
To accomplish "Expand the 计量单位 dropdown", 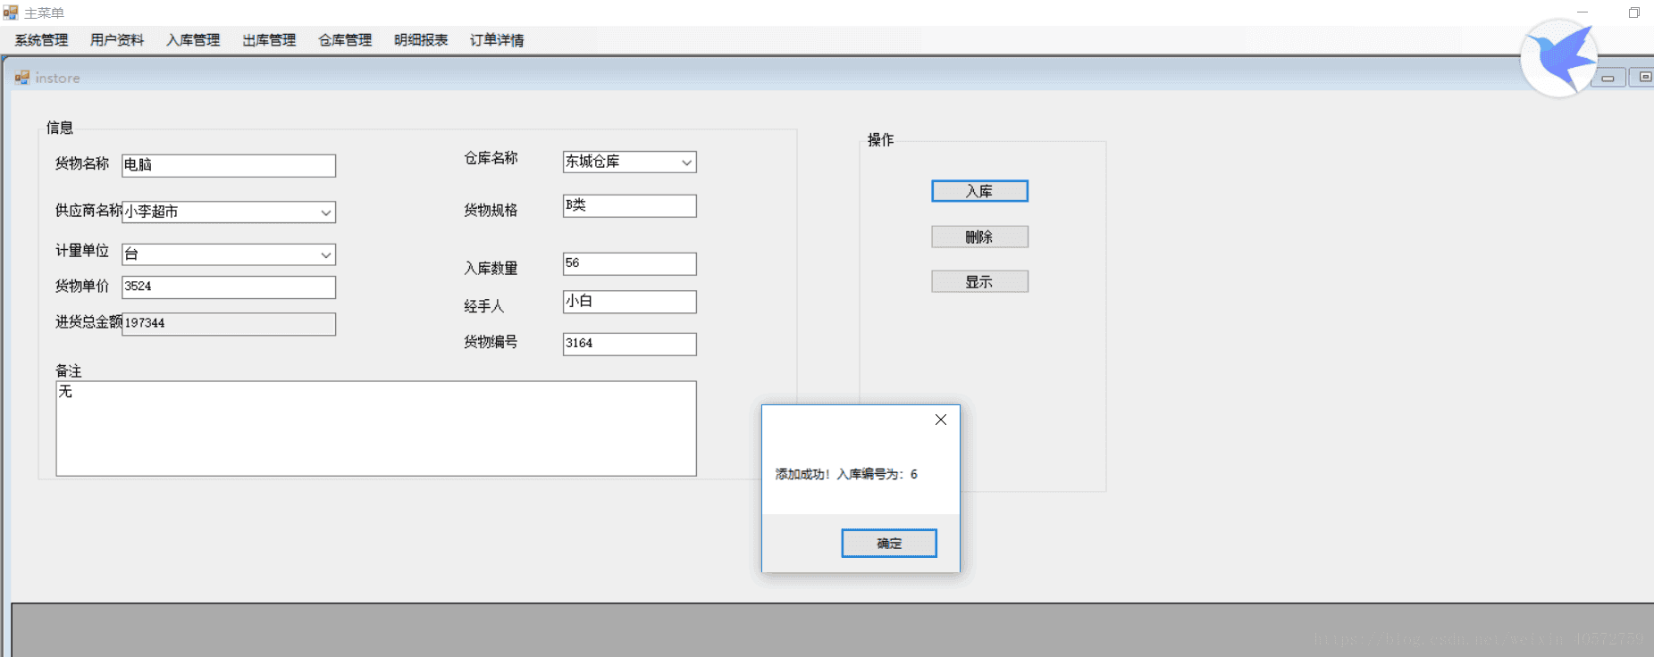I will click(x=326, y=254).
